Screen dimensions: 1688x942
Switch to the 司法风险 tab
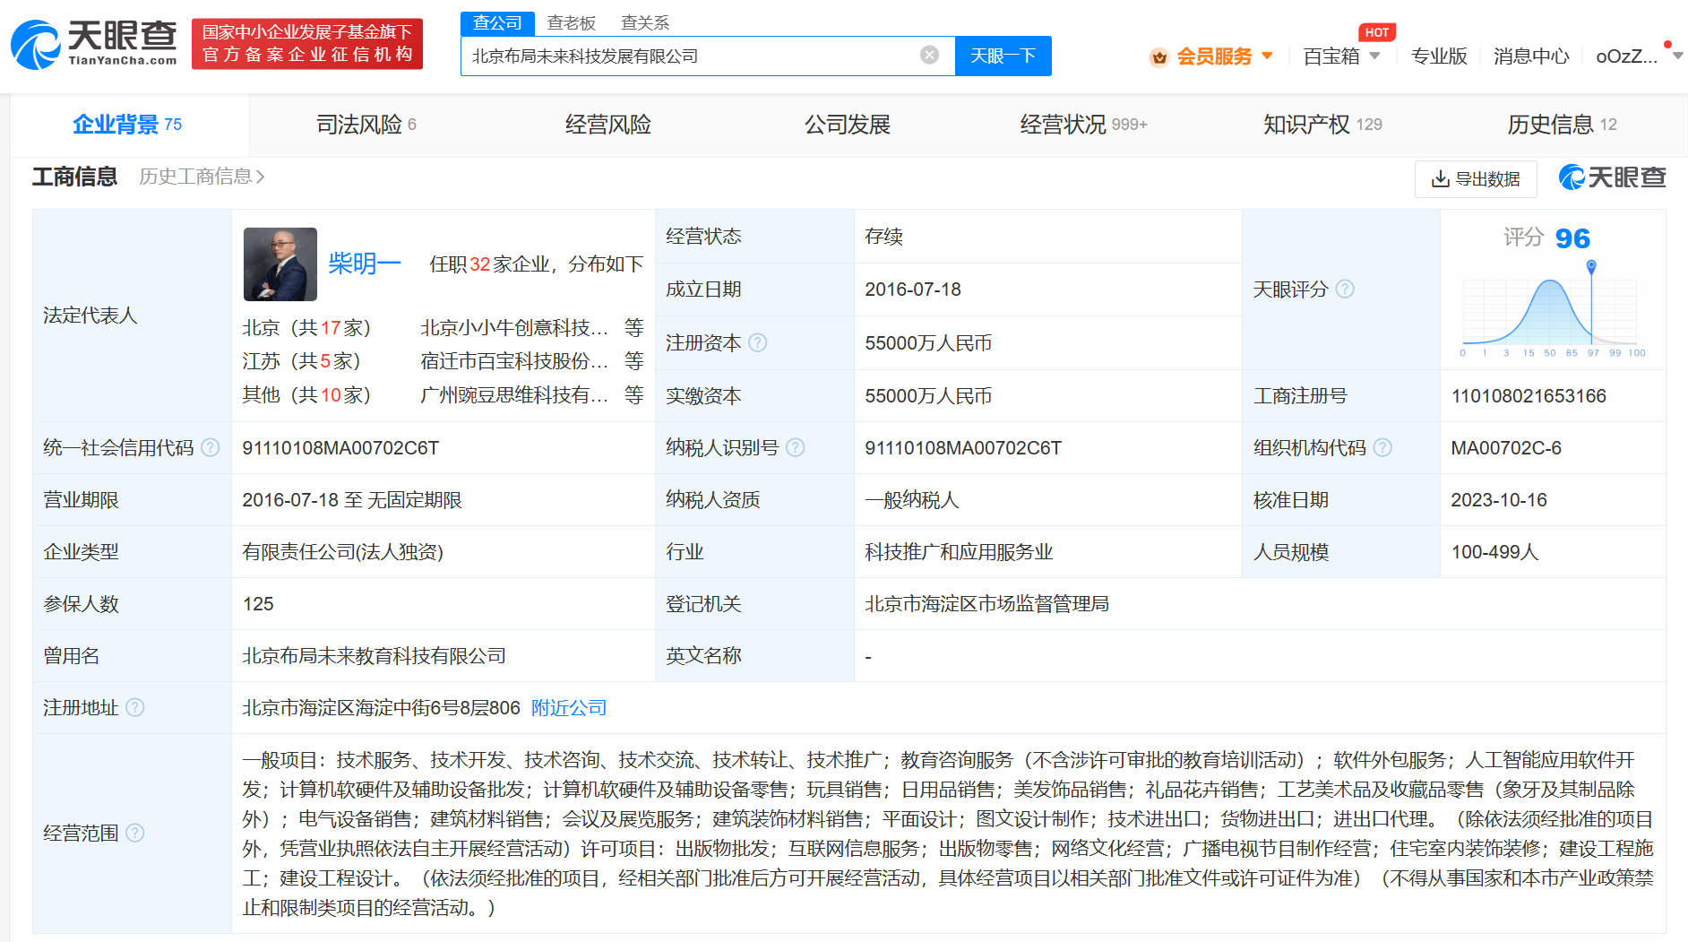click(x=366, y=125)
